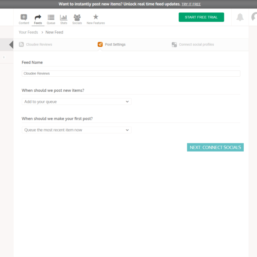This screenshot has height=257, width=257.
Task: Click 'When should we post new items?' label
Action: coord(53,90)
